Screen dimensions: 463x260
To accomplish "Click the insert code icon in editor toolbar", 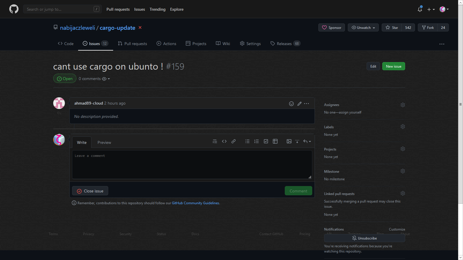I will [x=224, y=141].
